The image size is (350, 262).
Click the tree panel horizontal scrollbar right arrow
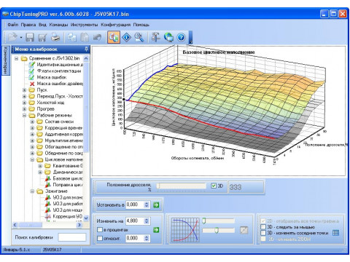pos(79,225)
